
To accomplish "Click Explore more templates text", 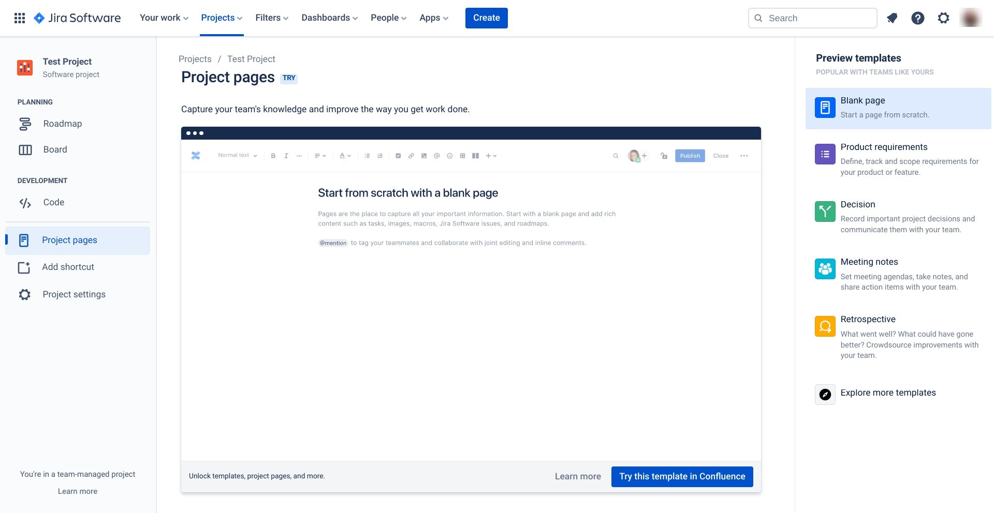I will 888,393.
